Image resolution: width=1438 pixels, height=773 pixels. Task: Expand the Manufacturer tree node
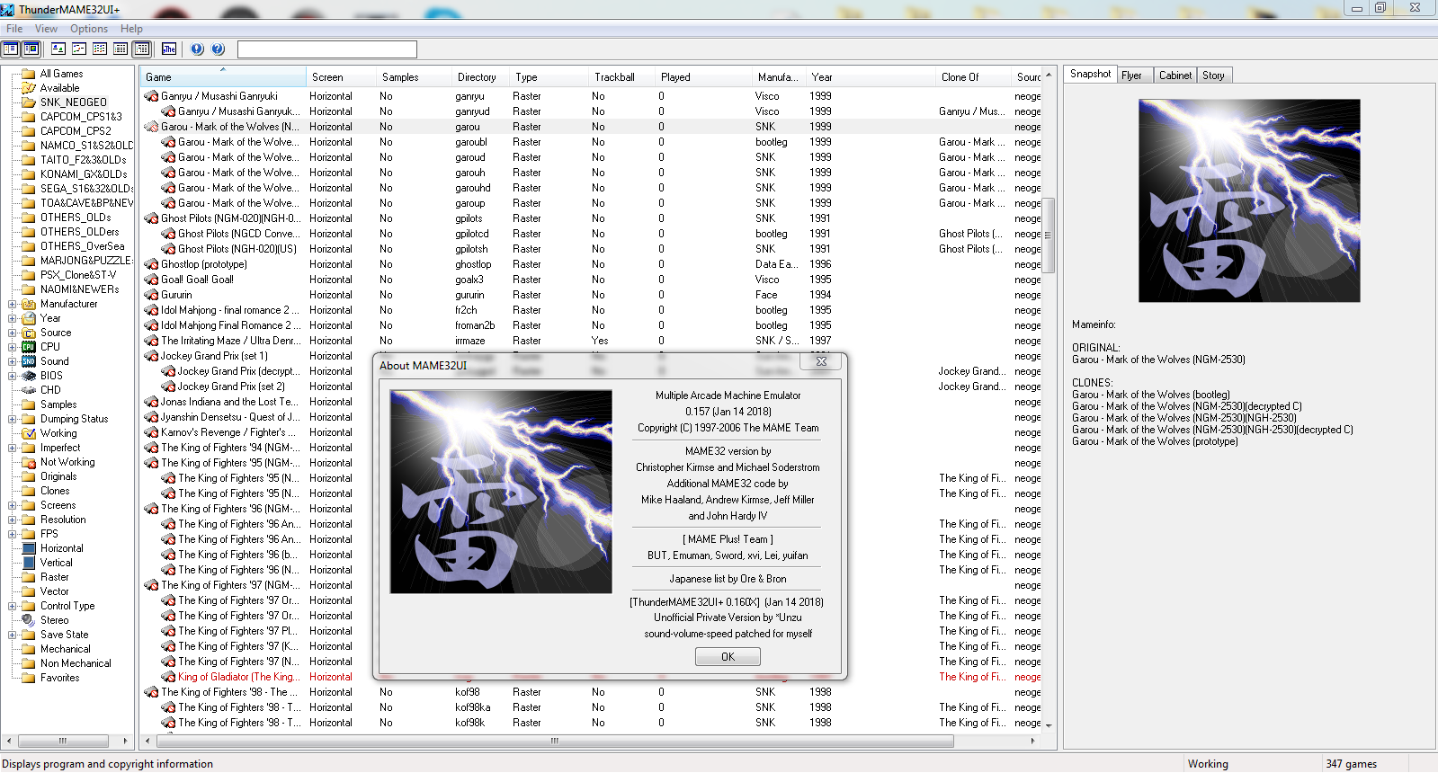(x=13, y=304)
